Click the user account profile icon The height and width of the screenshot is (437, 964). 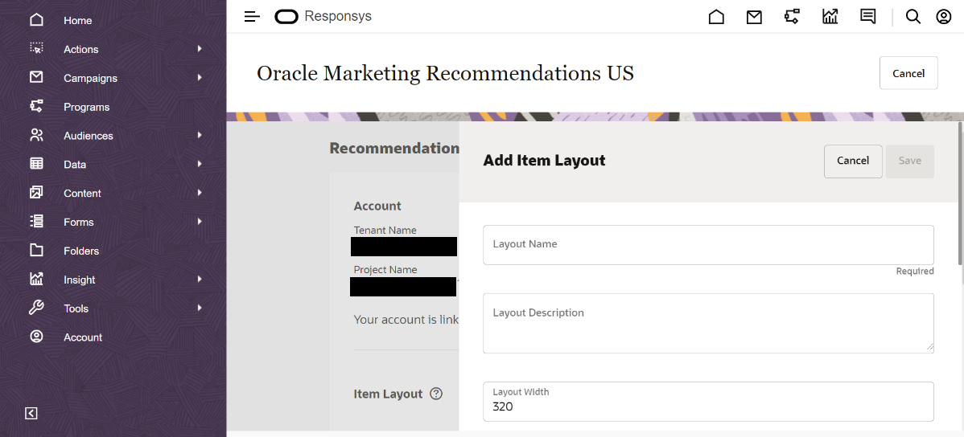[944, 17]
